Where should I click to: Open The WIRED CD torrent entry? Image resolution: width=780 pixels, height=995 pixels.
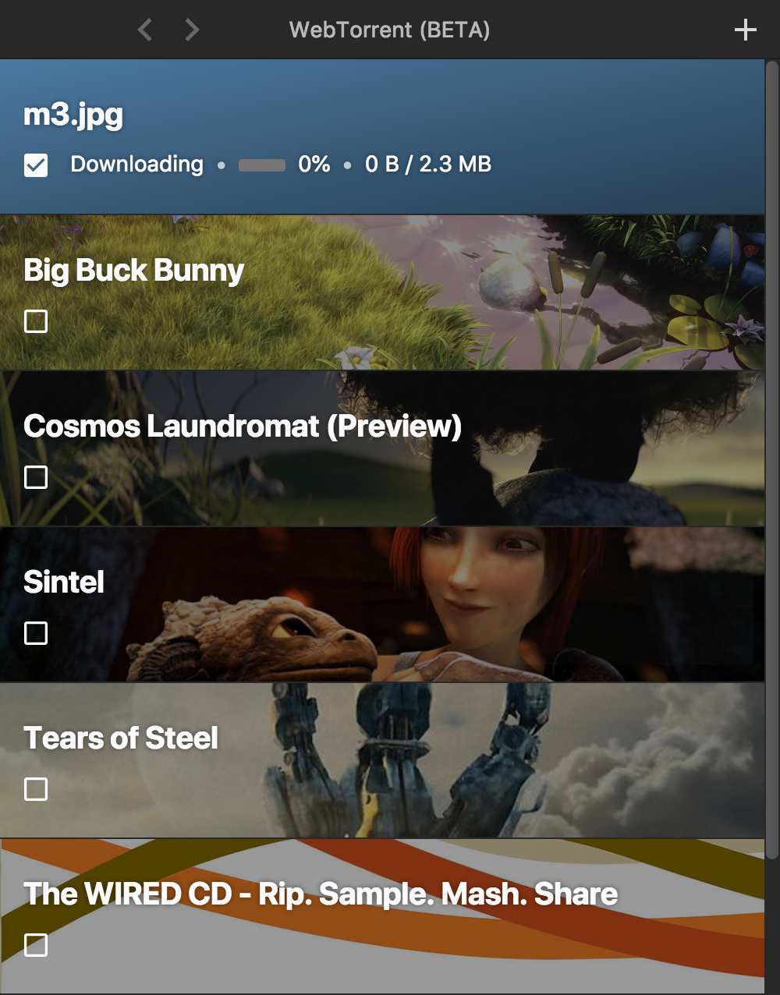(382, 916)
